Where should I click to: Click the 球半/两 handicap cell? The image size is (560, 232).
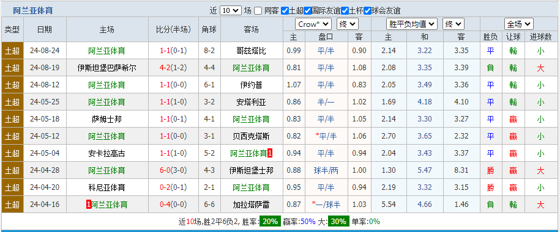(326, 170)
